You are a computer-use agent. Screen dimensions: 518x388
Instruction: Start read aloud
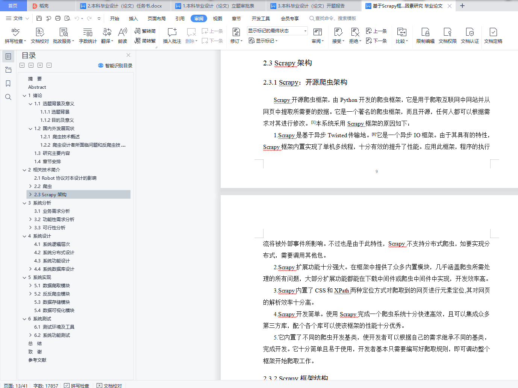coord(123,36)
